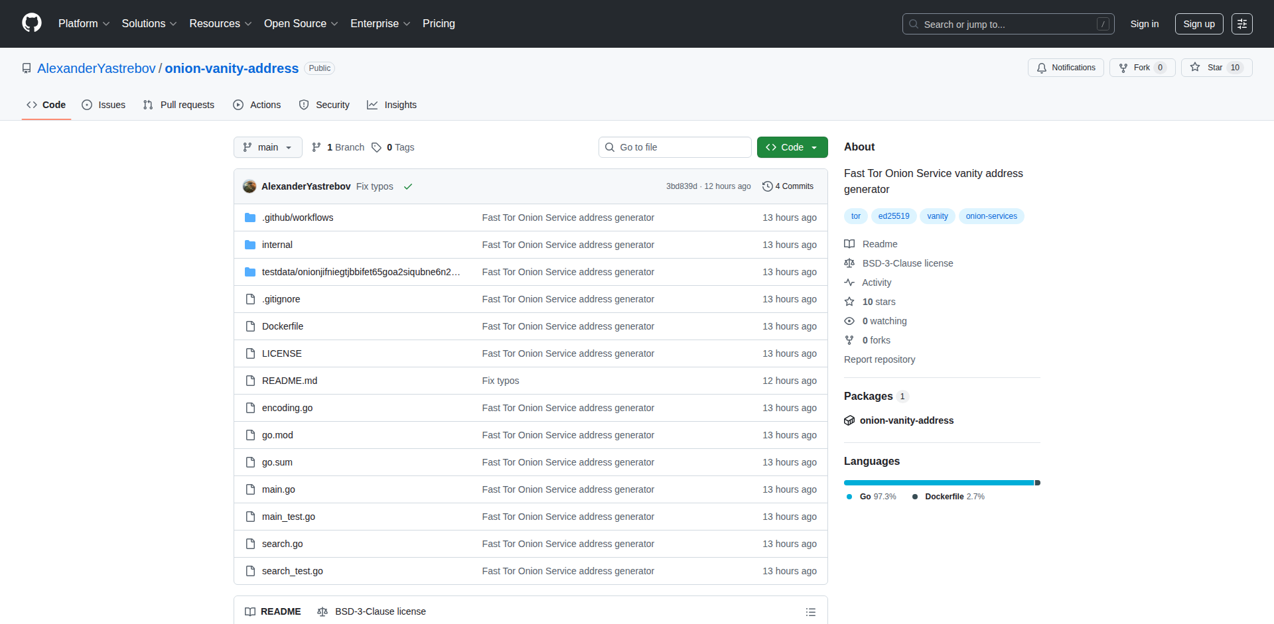
Task: Open the onion-vanity-address repository link
Action: click(x=232, y=68)
